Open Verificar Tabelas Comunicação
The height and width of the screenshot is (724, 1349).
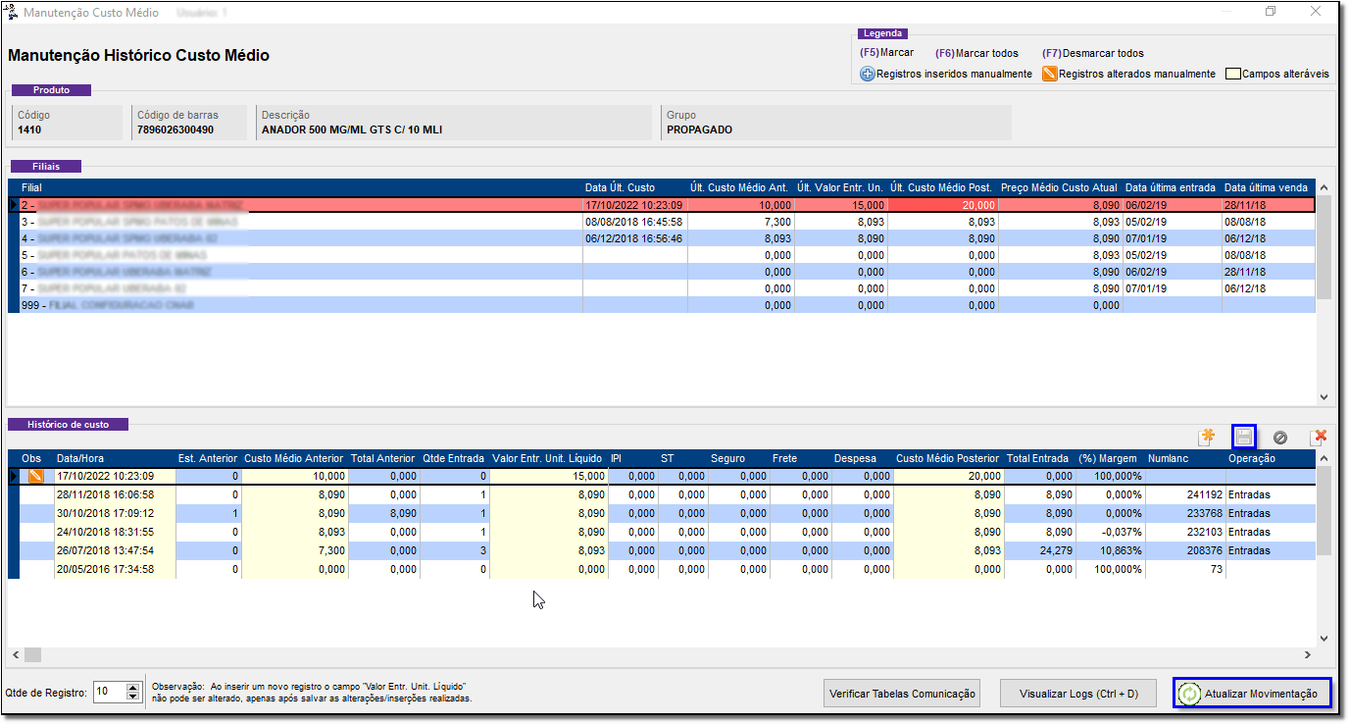point(902,694)
